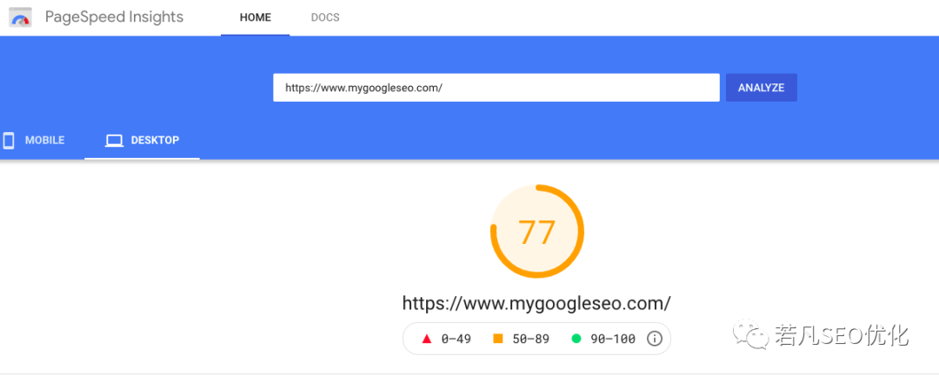Open the DOCS tab
This screenshot has height=376, width=939.
coord(325,18)
